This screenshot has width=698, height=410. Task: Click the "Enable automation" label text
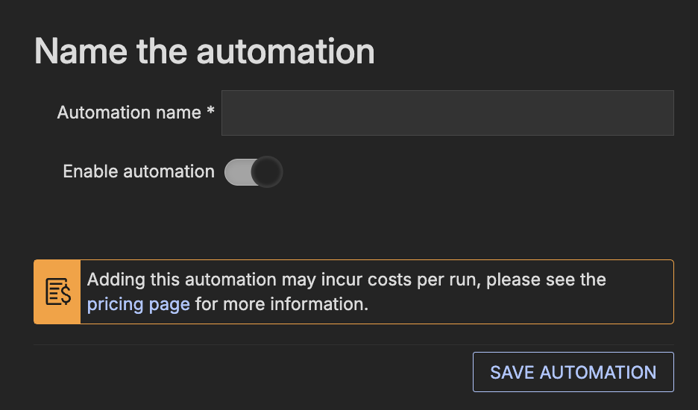click(138, 171)
